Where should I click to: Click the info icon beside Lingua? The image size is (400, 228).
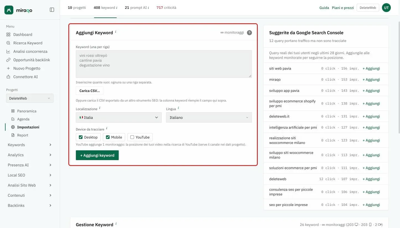(x=178, y=108)
